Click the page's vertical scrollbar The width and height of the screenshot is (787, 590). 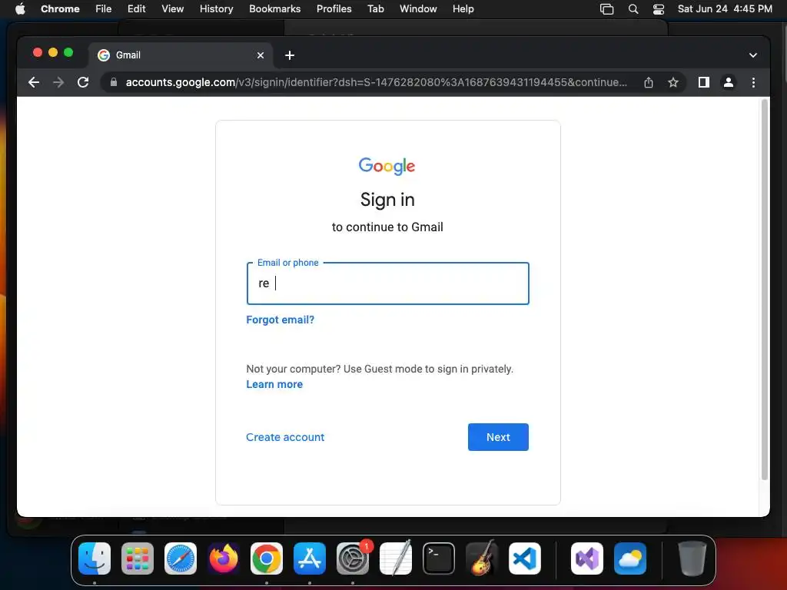click(x=765, y=290)
